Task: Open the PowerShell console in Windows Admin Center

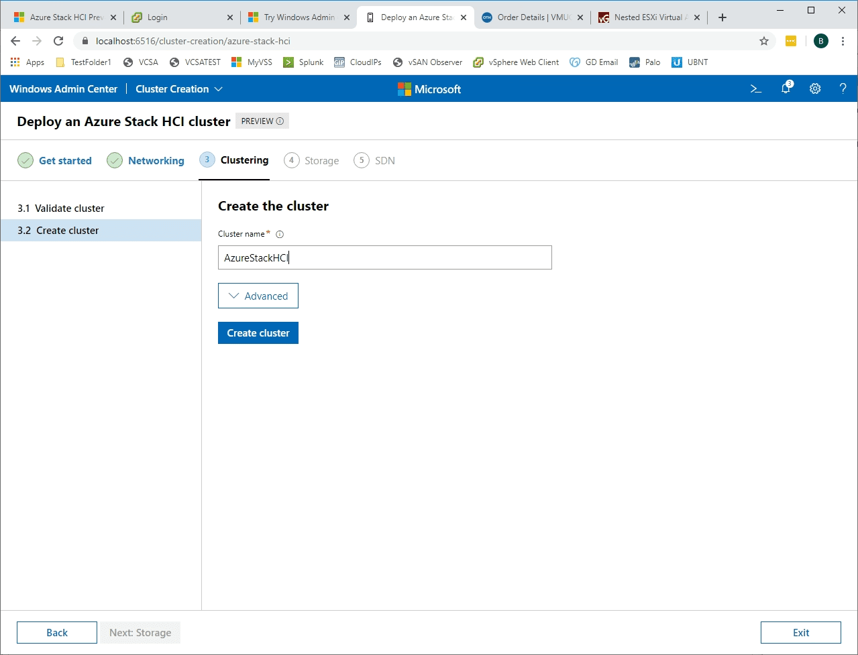Action: 755,88
